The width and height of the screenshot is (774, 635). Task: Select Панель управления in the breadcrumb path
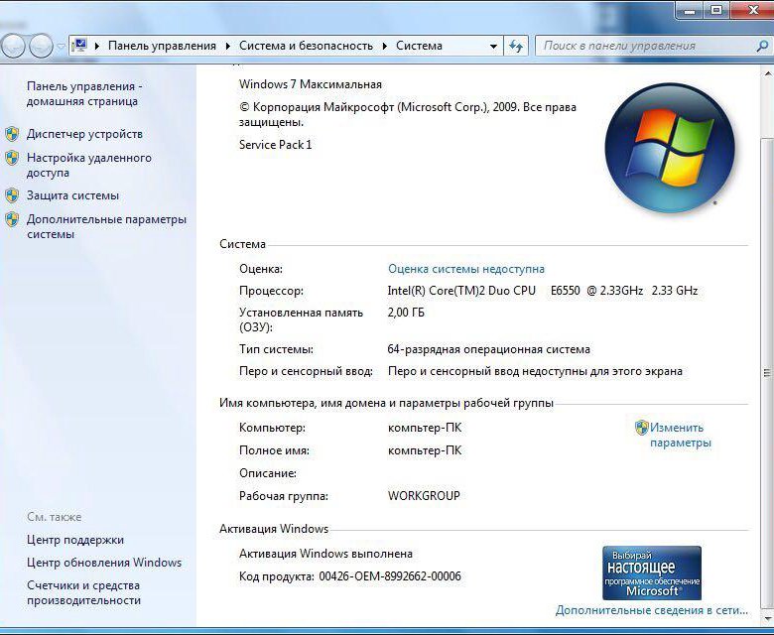point(162,46)
